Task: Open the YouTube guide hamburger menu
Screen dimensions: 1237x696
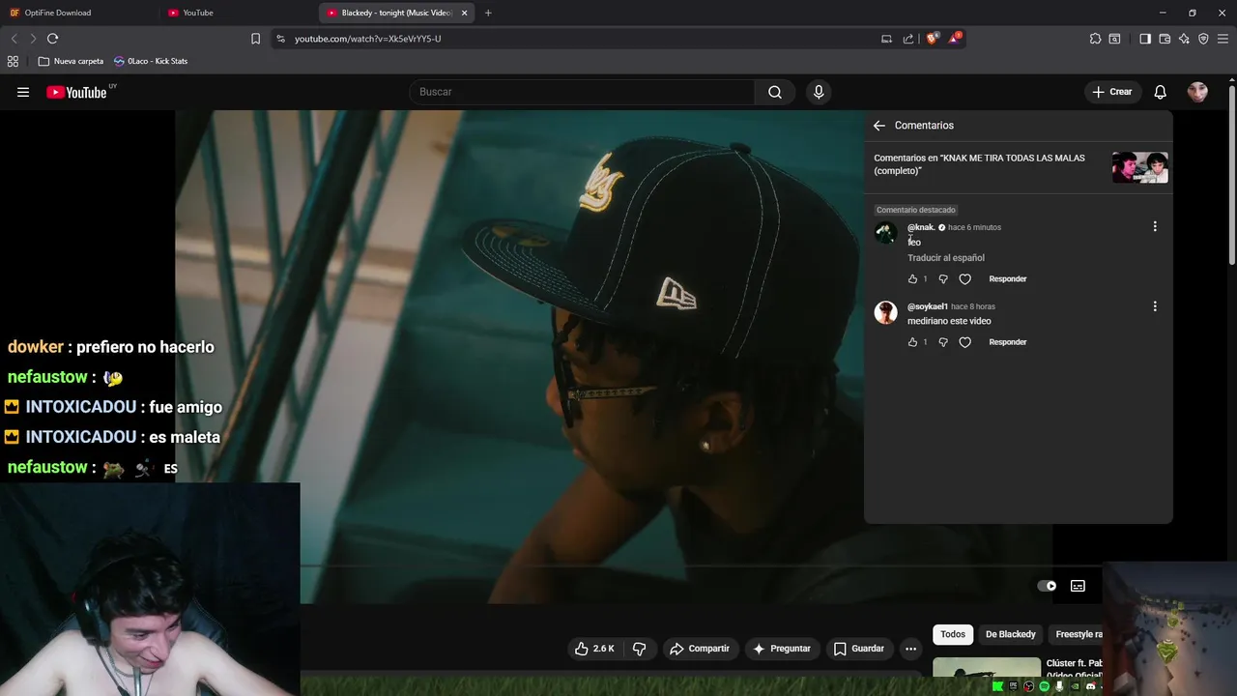Action: click(23, 92)
